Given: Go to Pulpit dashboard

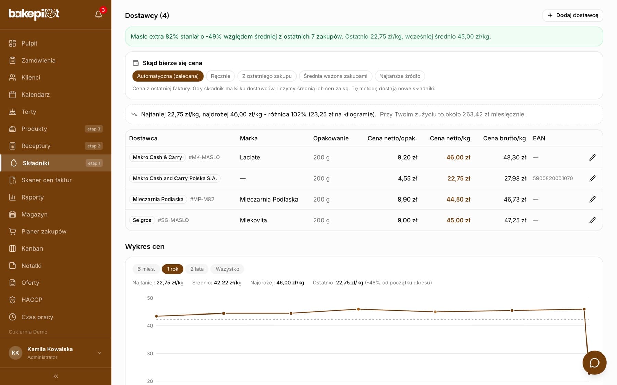Looking at the screenshot, I should (56, 43).
